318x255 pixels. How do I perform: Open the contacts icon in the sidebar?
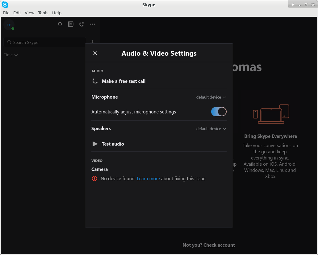pyautogui.click(x=71, y=24)
